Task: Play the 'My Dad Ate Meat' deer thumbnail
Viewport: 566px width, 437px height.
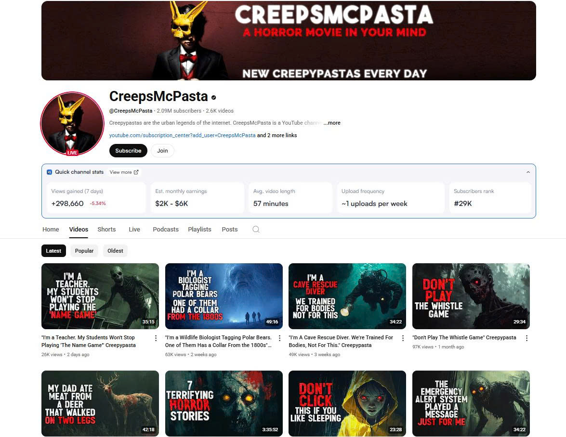Action: (100, 403)
